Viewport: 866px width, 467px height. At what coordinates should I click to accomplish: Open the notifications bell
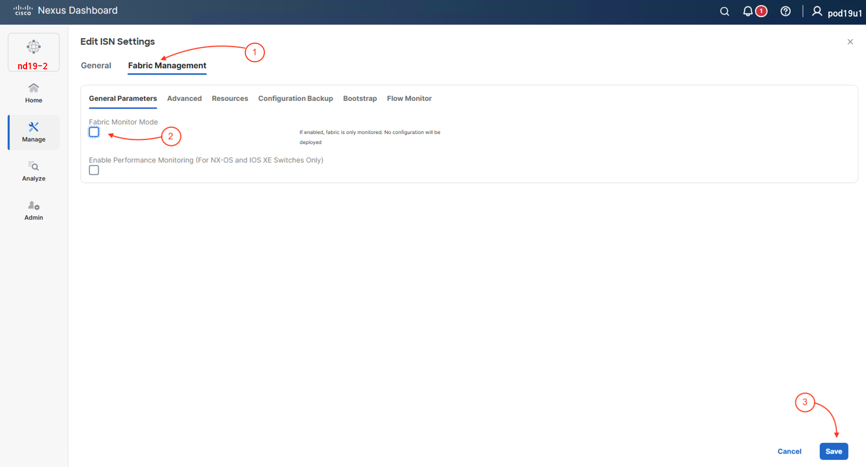748,12
